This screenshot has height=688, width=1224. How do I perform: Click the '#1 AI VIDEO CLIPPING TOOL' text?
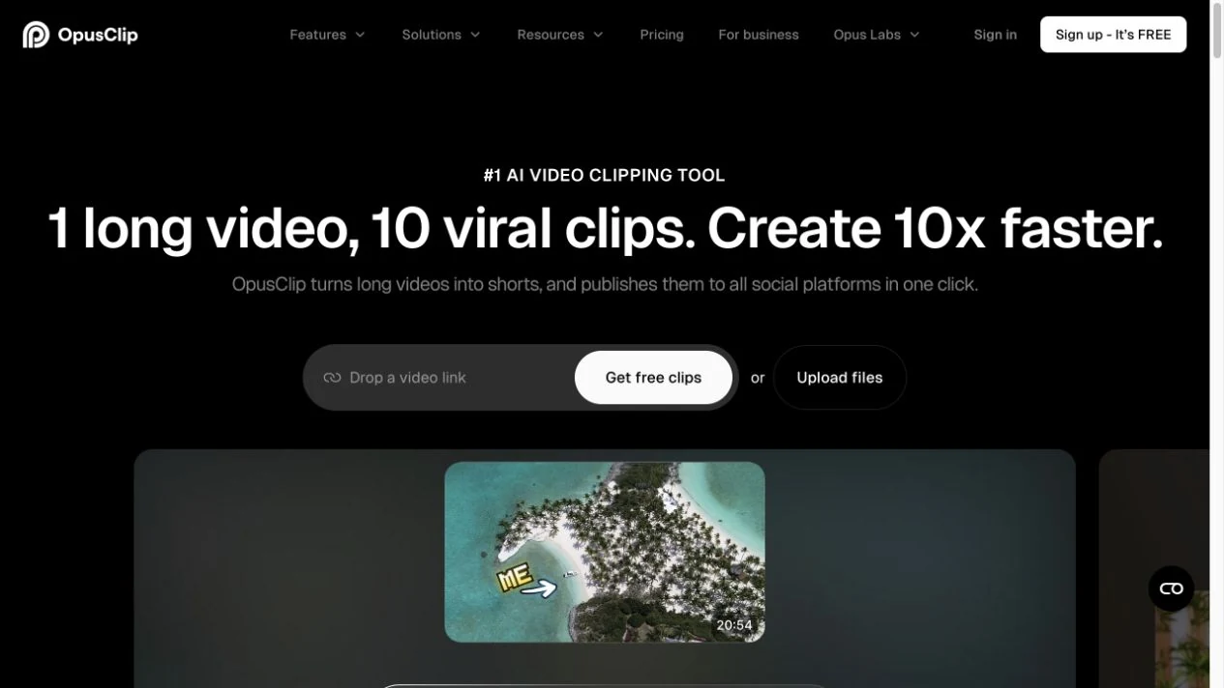tap(604, 176)
